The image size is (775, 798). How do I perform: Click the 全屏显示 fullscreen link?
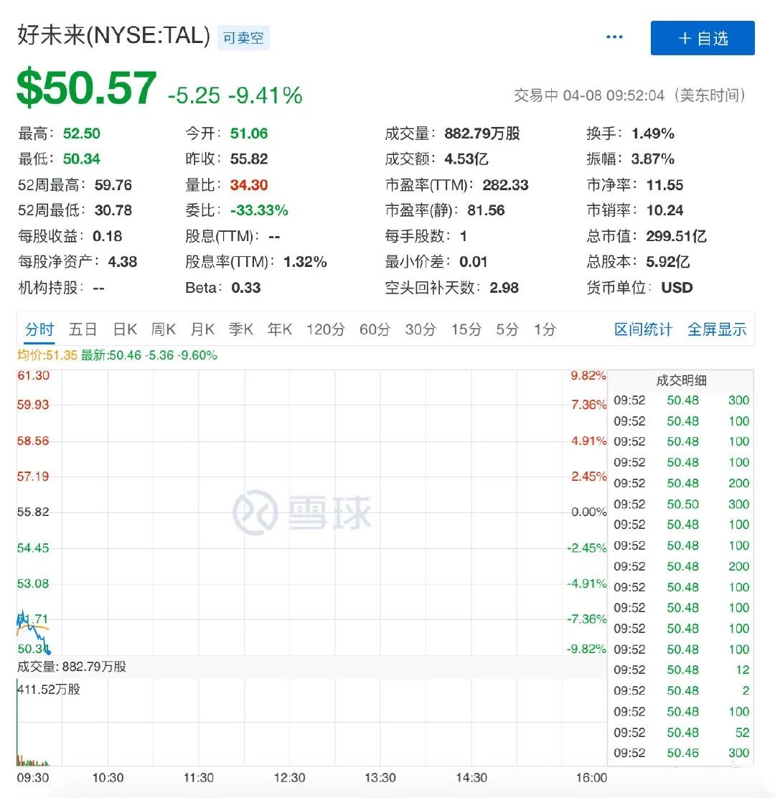pyautogui.click(x=716, y=330)
